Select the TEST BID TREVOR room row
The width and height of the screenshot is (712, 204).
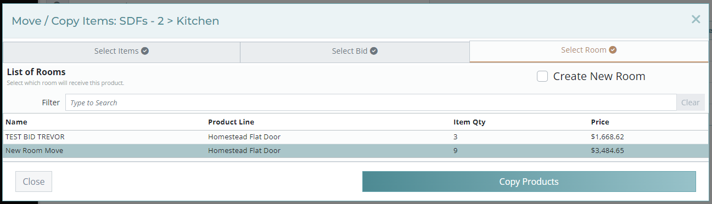355,137
